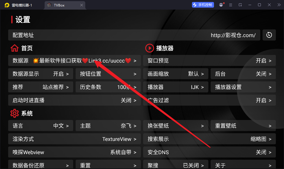Click the fullscreen toggle icon in title bar
284x169 pixels.
[x=240, y=5]
